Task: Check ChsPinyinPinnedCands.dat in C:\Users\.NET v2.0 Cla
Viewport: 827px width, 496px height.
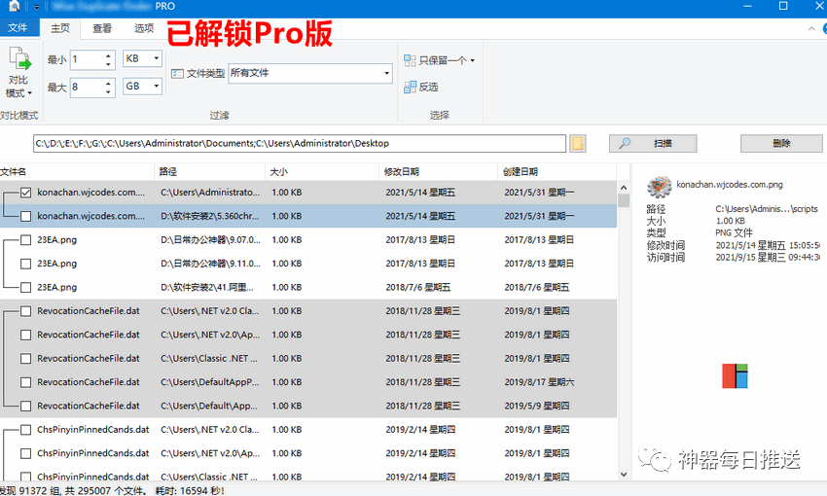Action: (26, 430)
